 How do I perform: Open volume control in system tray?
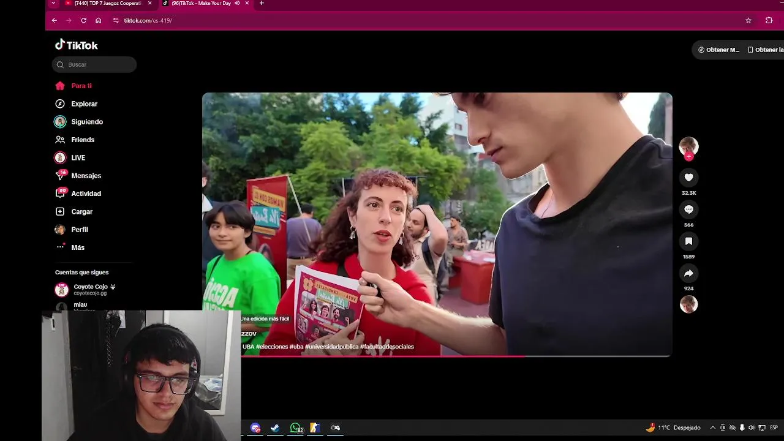point(752,428)
